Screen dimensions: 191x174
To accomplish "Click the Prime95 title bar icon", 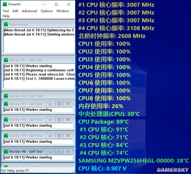I will (x=5, y=5).
